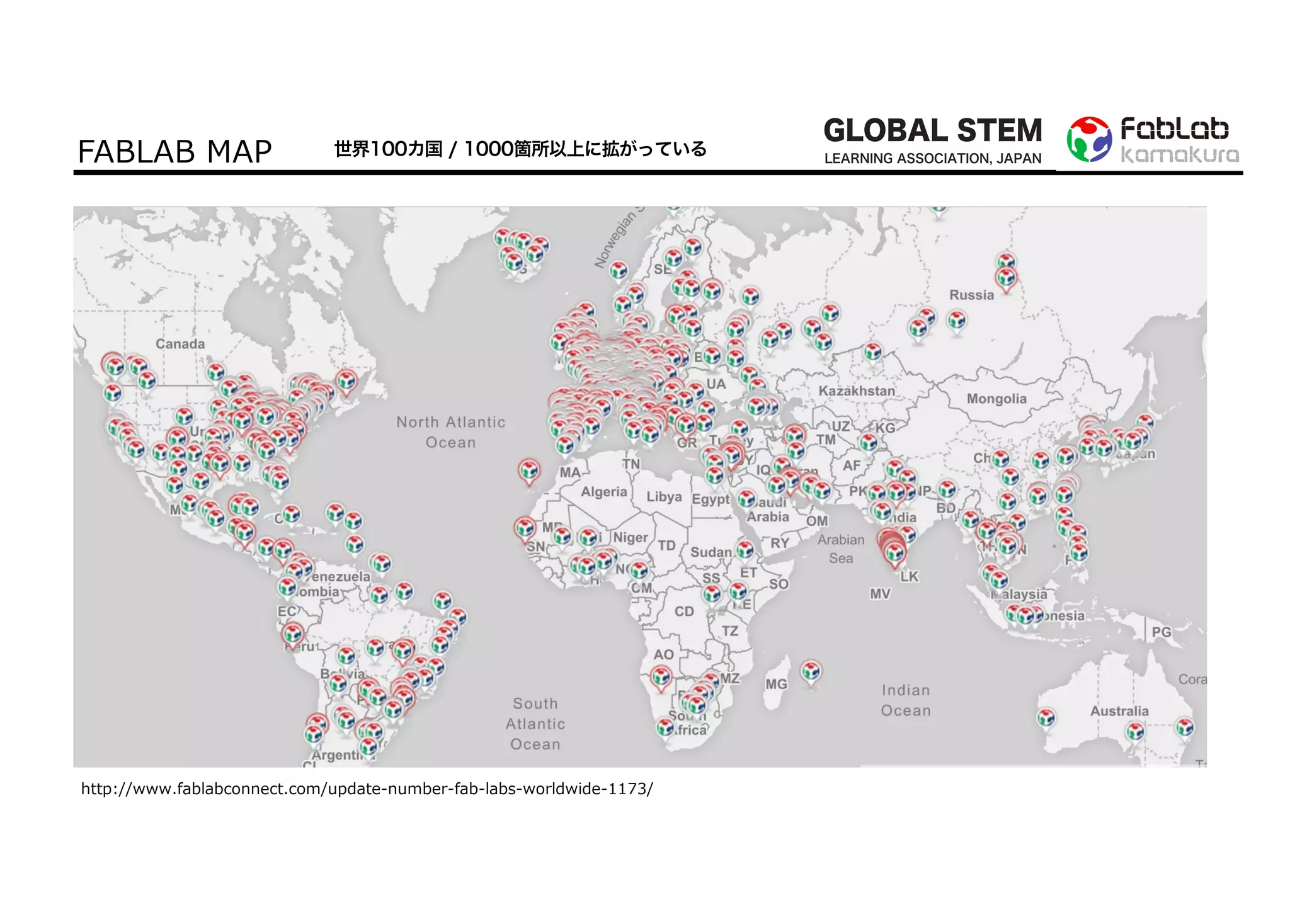Select the marker on the Senegal coast
Screen dimensions: 1290x912
pos(525,529)
